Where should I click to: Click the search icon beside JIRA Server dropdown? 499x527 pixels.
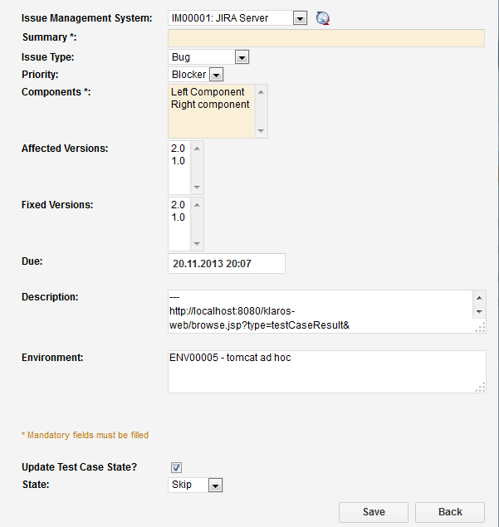323,18
